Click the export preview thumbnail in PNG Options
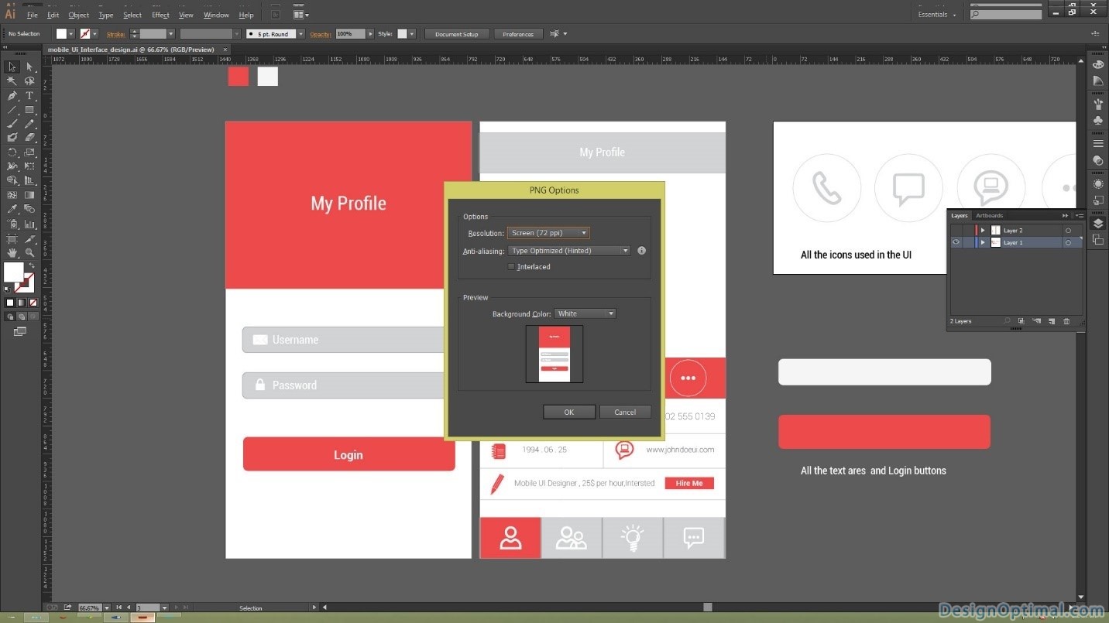This screenshot has height=623, width=1109. tap(554, 354)
